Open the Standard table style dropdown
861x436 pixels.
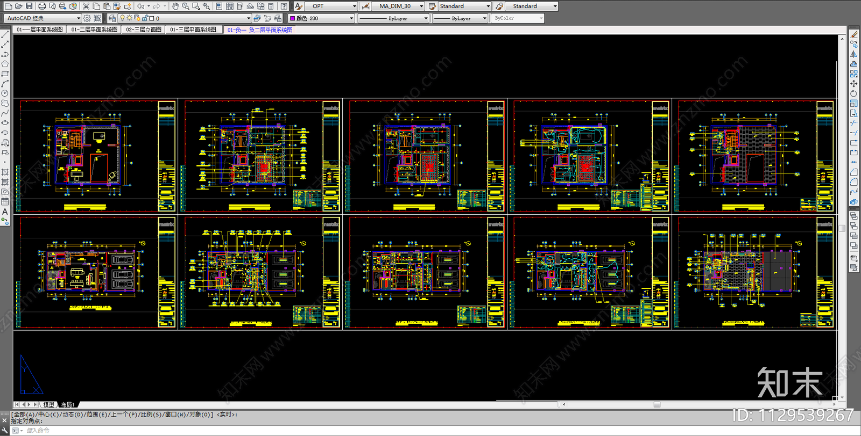tap(488, 6)
